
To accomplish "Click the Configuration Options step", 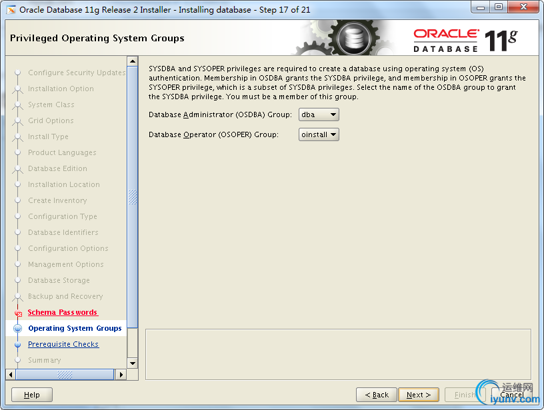I will [68, 248].
